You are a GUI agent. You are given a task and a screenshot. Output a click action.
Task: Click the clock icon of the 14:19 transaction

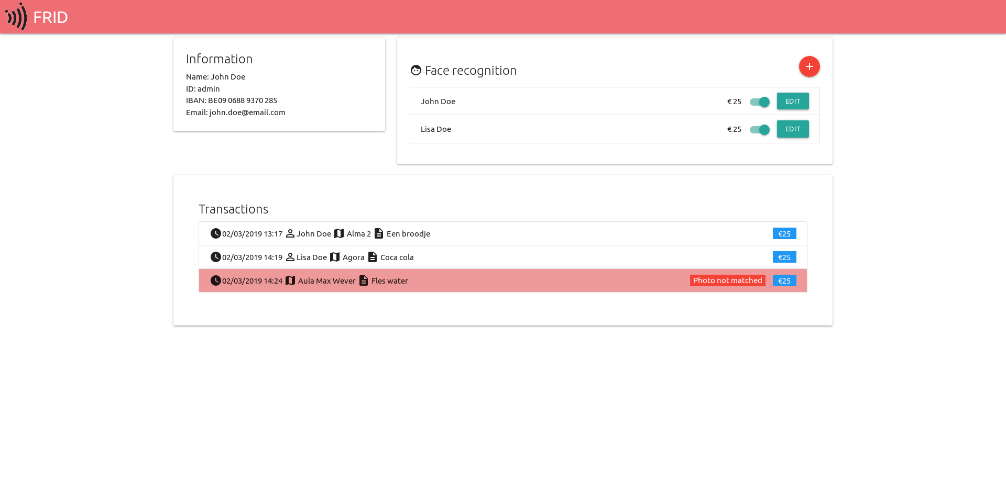click(x=215, y=257)
